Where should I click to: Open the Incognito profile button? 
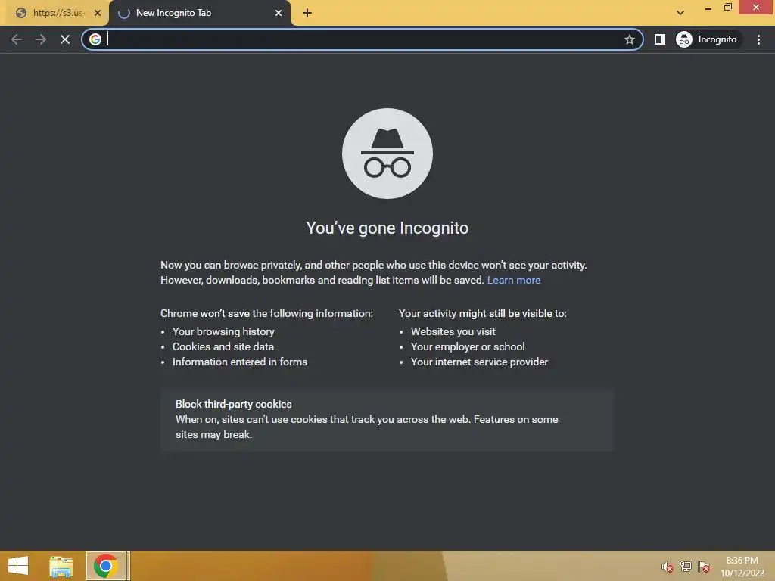[707, 39]
